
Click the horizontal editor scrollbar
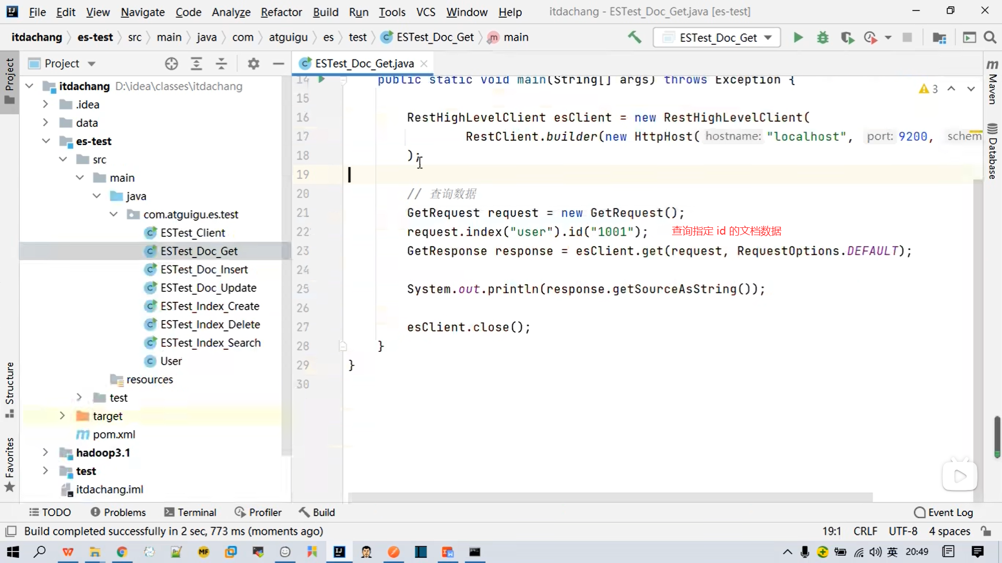click(610, 496)
